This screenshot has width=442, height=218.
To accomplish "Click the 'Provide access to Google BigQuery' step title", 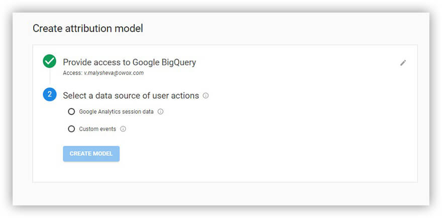I will (x=129, y=62).
